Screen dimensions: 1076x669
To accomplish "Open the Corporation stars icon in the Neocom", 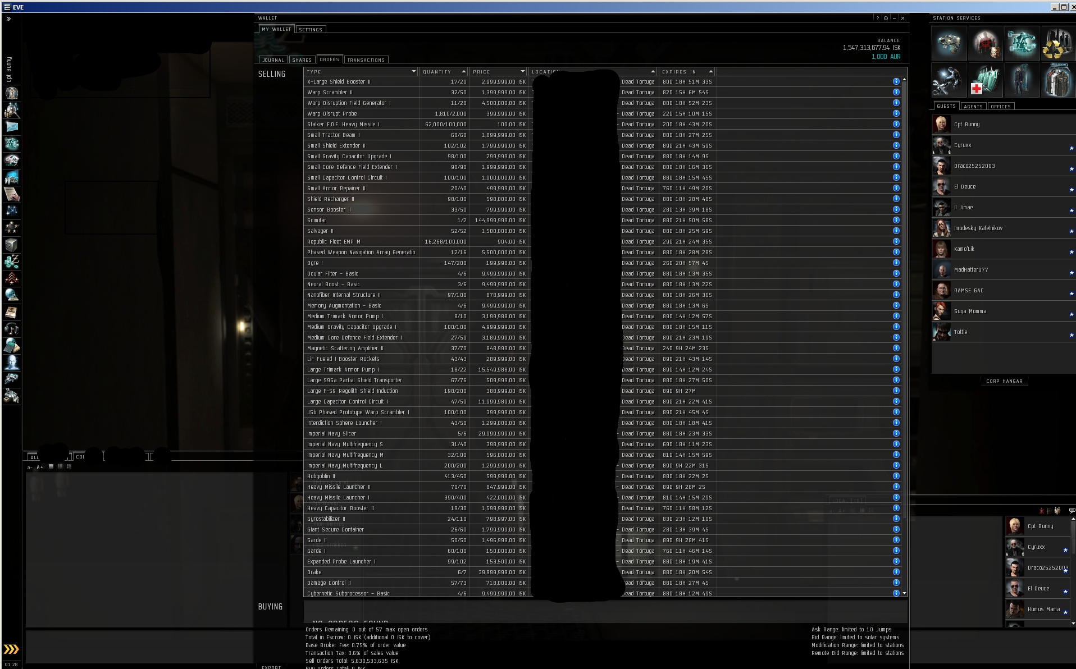I will [12, 228].
